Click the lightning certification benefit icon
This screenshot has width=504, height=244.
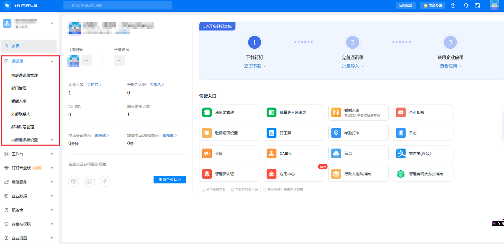point(105,181)
